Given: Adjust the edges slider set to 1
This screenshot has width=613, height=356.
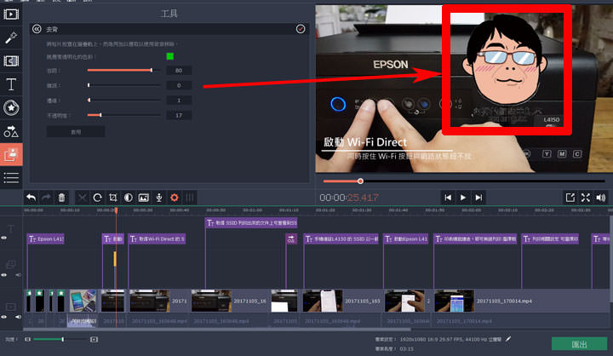Looking at the screenshot, I should coord(123,100).
